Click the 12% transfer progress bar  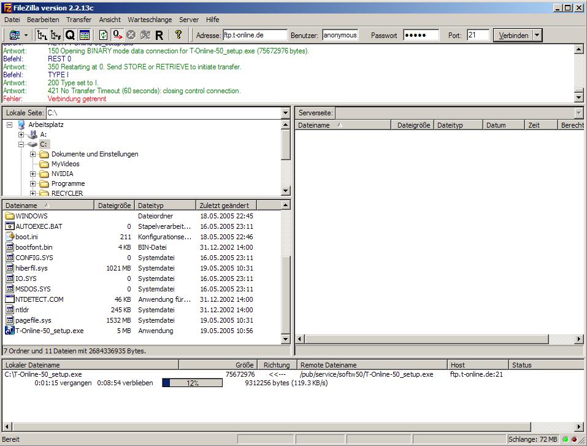click(193, 383)
